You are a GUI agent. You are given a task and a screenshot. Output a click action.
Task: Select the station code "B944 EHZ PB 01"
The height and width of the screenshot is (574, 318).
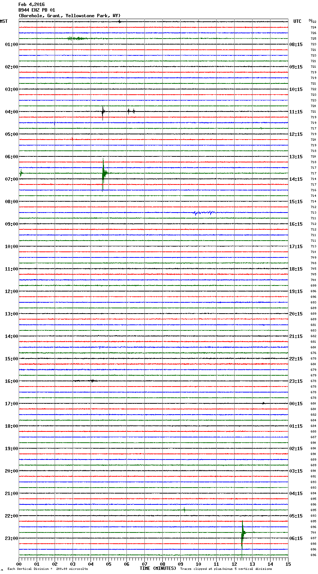point(37,10)
